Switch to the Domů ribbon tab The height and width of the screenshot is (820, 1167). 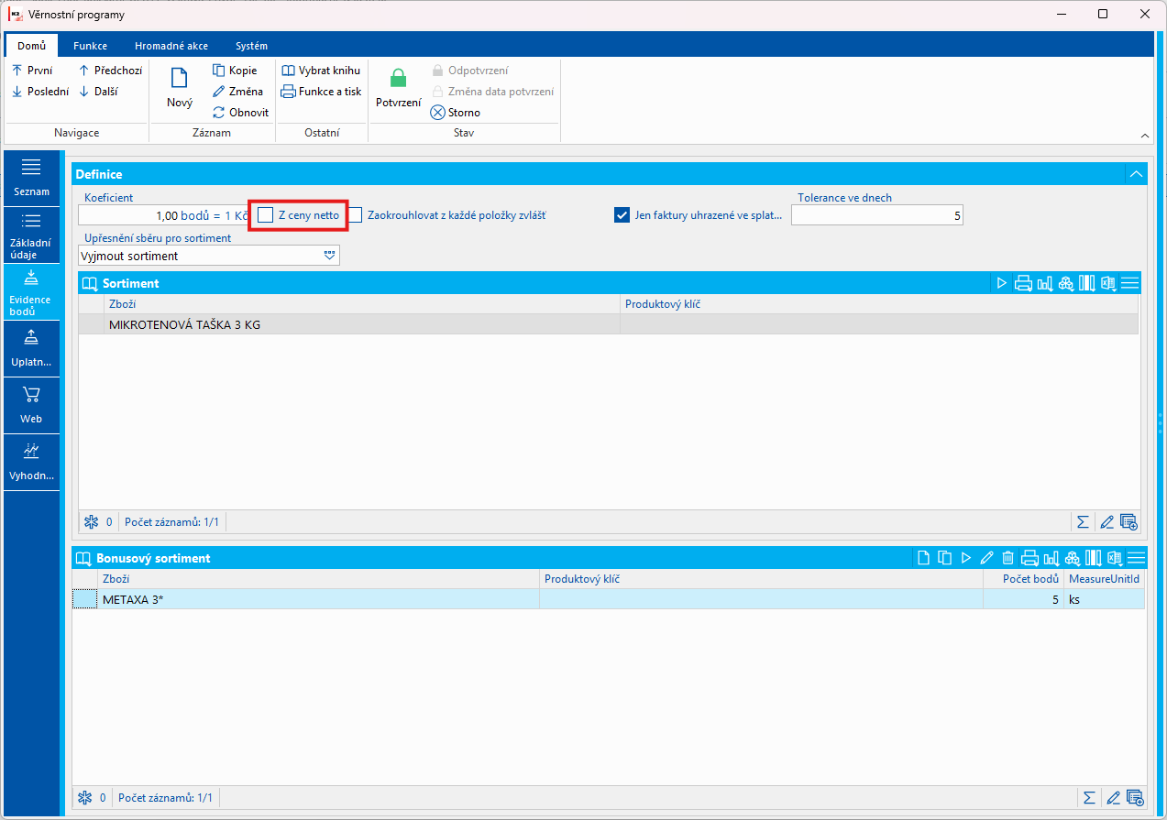[31, 46]
